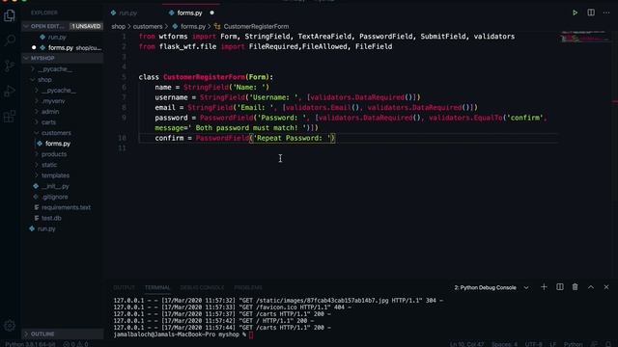Open forms.py under customers folder
Viewport: 618px width, 347px height.
click(x=58, y=144)
